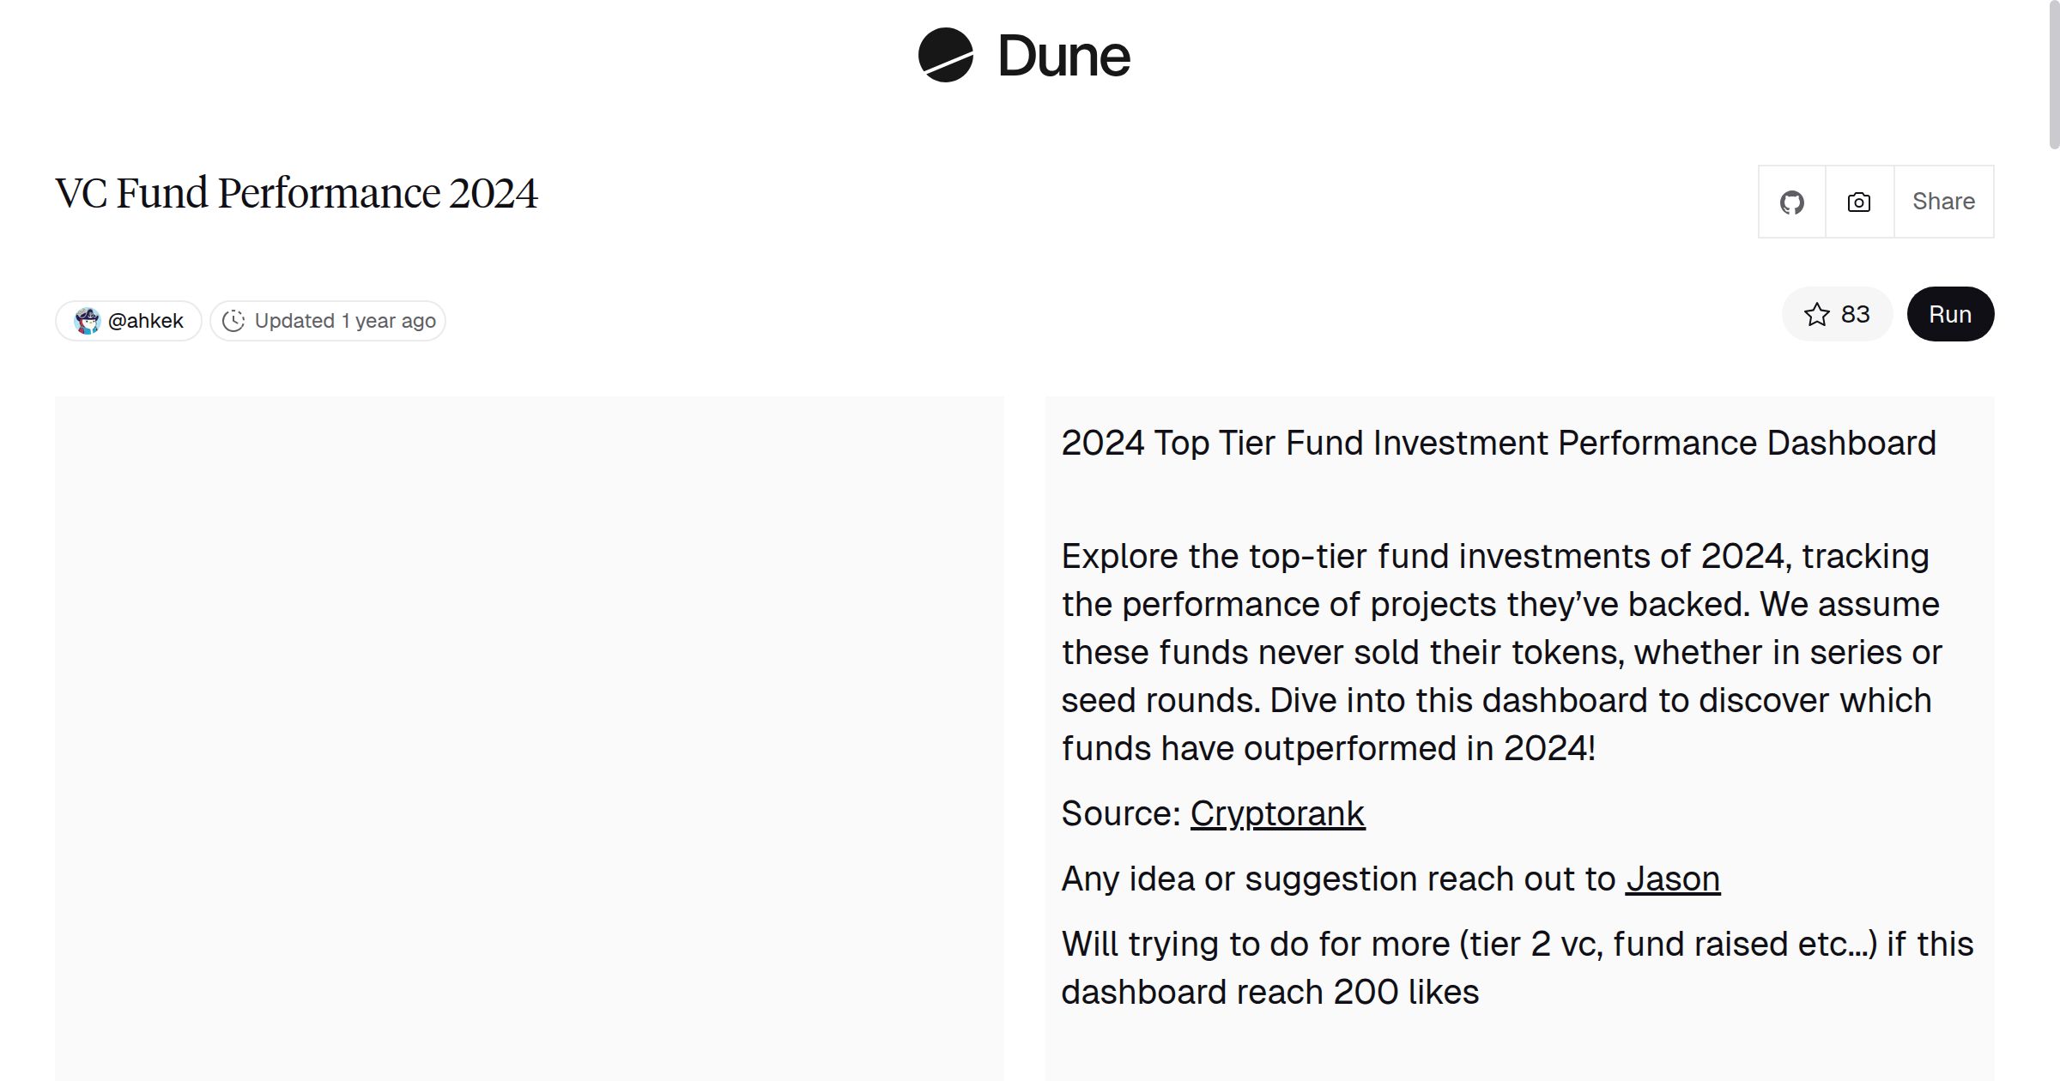Click the pirate avatar inside the author badge
Screen dimensions: 2060x1081
pos(88,320)
